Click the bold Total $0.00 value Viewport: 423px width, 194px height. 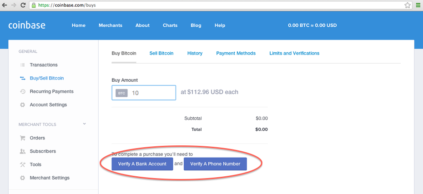tap(262, 129)
